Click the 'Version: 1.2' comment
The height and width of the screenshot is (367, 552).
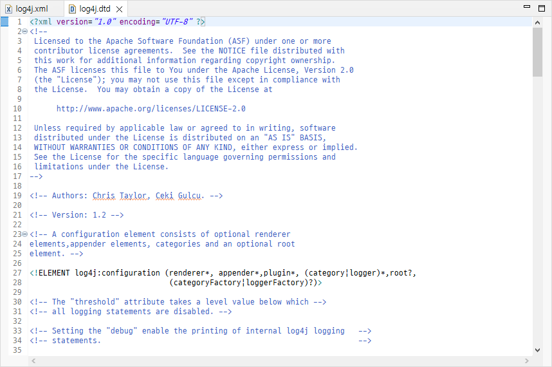(77, 215)
